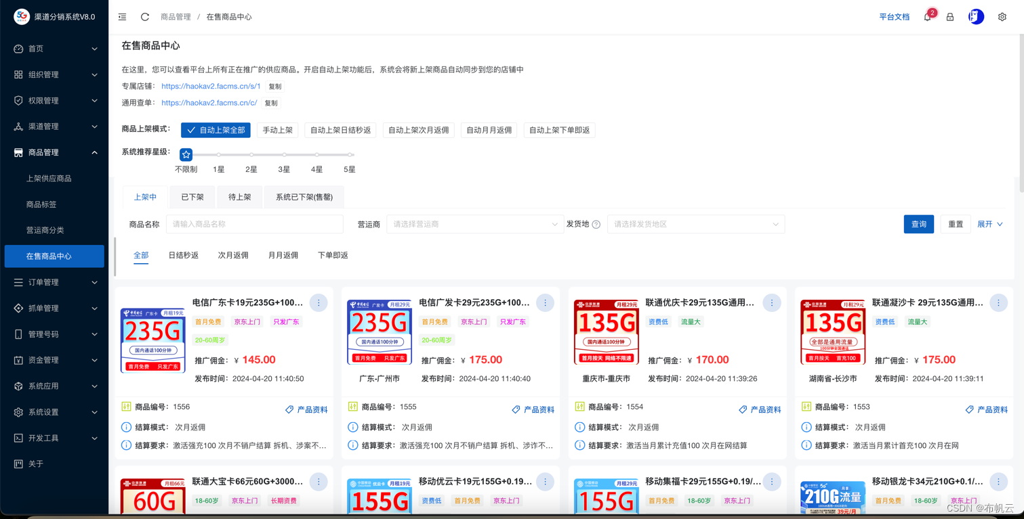Click the star handle on rating slider

pos(186,155)
